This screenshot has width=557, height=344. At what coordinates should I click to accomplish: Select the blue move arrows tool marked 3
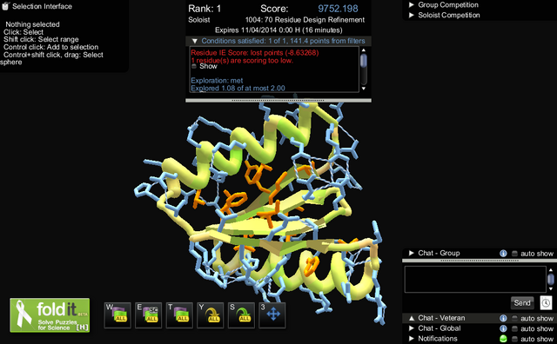tap(272, 315)
